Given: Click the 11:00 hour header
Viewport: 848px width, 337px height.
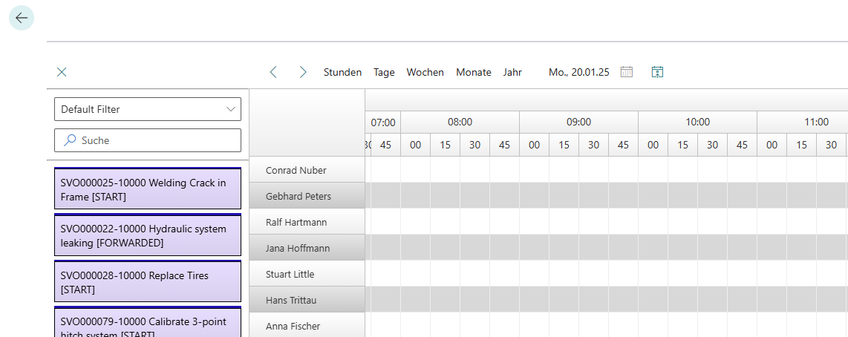Looking at the screenshot, I should (x=803, y=122).
